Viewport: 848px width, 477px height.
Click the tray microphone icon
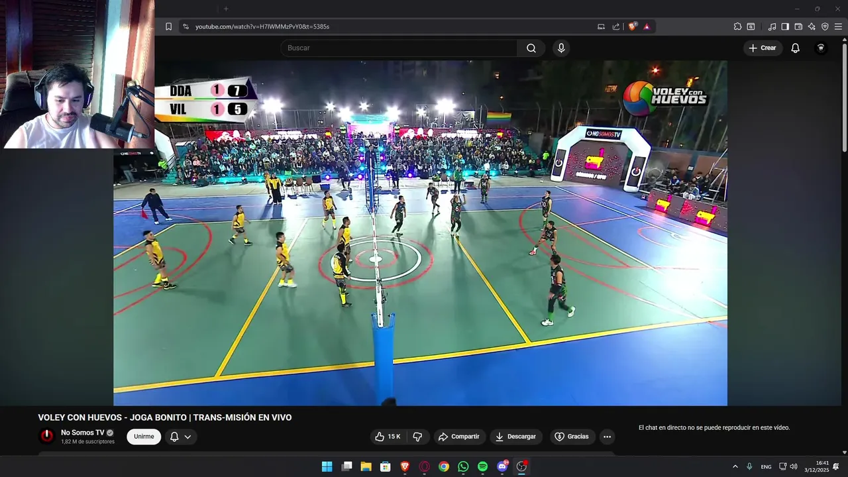[x=749, y=466]
